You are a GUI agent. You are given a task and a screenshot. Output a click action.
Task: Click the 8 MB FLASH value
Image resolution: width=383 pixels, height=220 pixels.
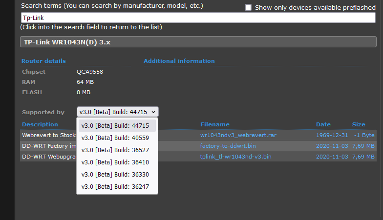click(84, 92)
